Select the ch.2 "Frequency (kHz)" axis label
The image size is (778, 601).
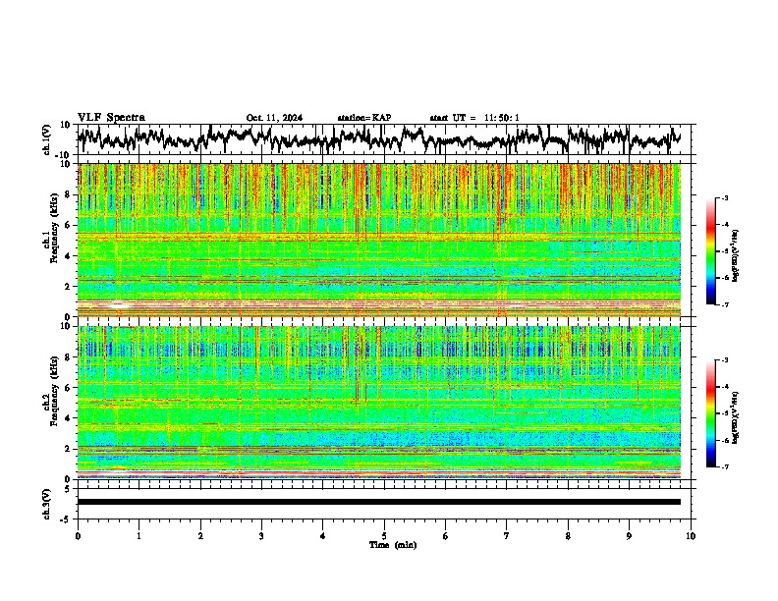[x=54, y=391]
